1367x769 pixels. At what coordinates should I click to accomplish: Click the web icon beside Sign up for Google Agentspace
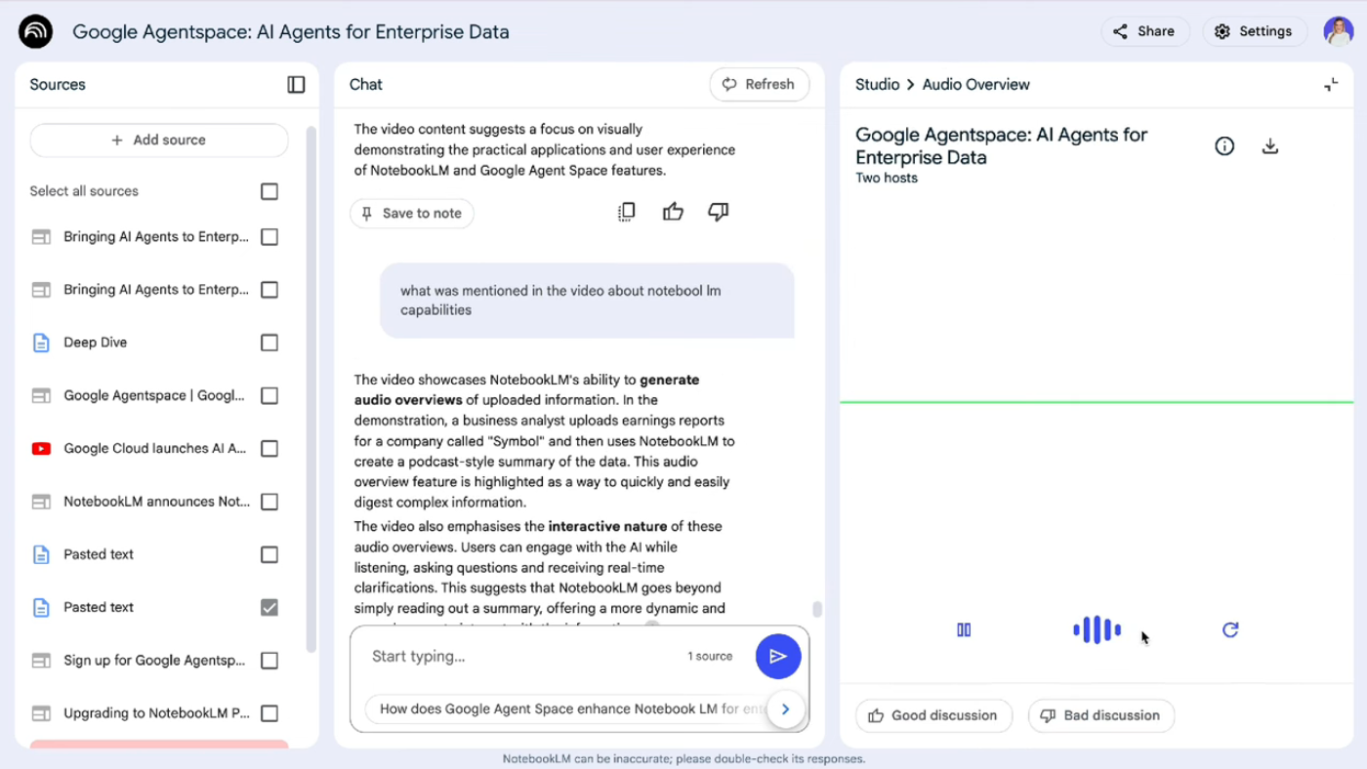pos(41,661)
